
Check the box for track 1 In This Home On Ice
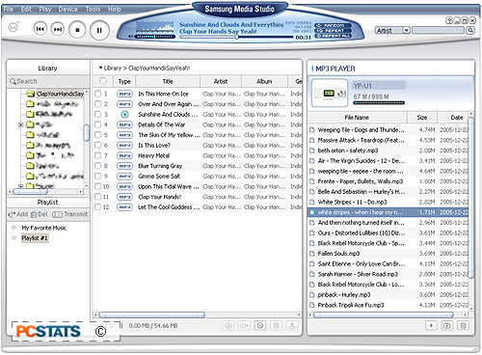click(x=98, y=94)
